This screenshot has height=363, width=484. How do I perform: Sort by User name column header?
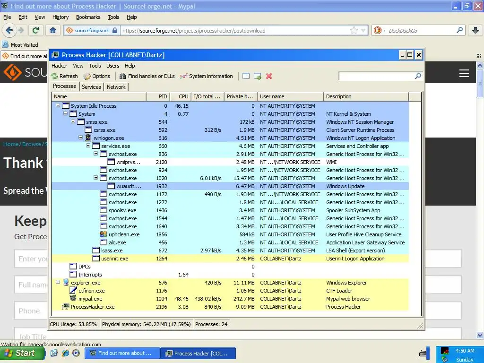click(291, 96)
